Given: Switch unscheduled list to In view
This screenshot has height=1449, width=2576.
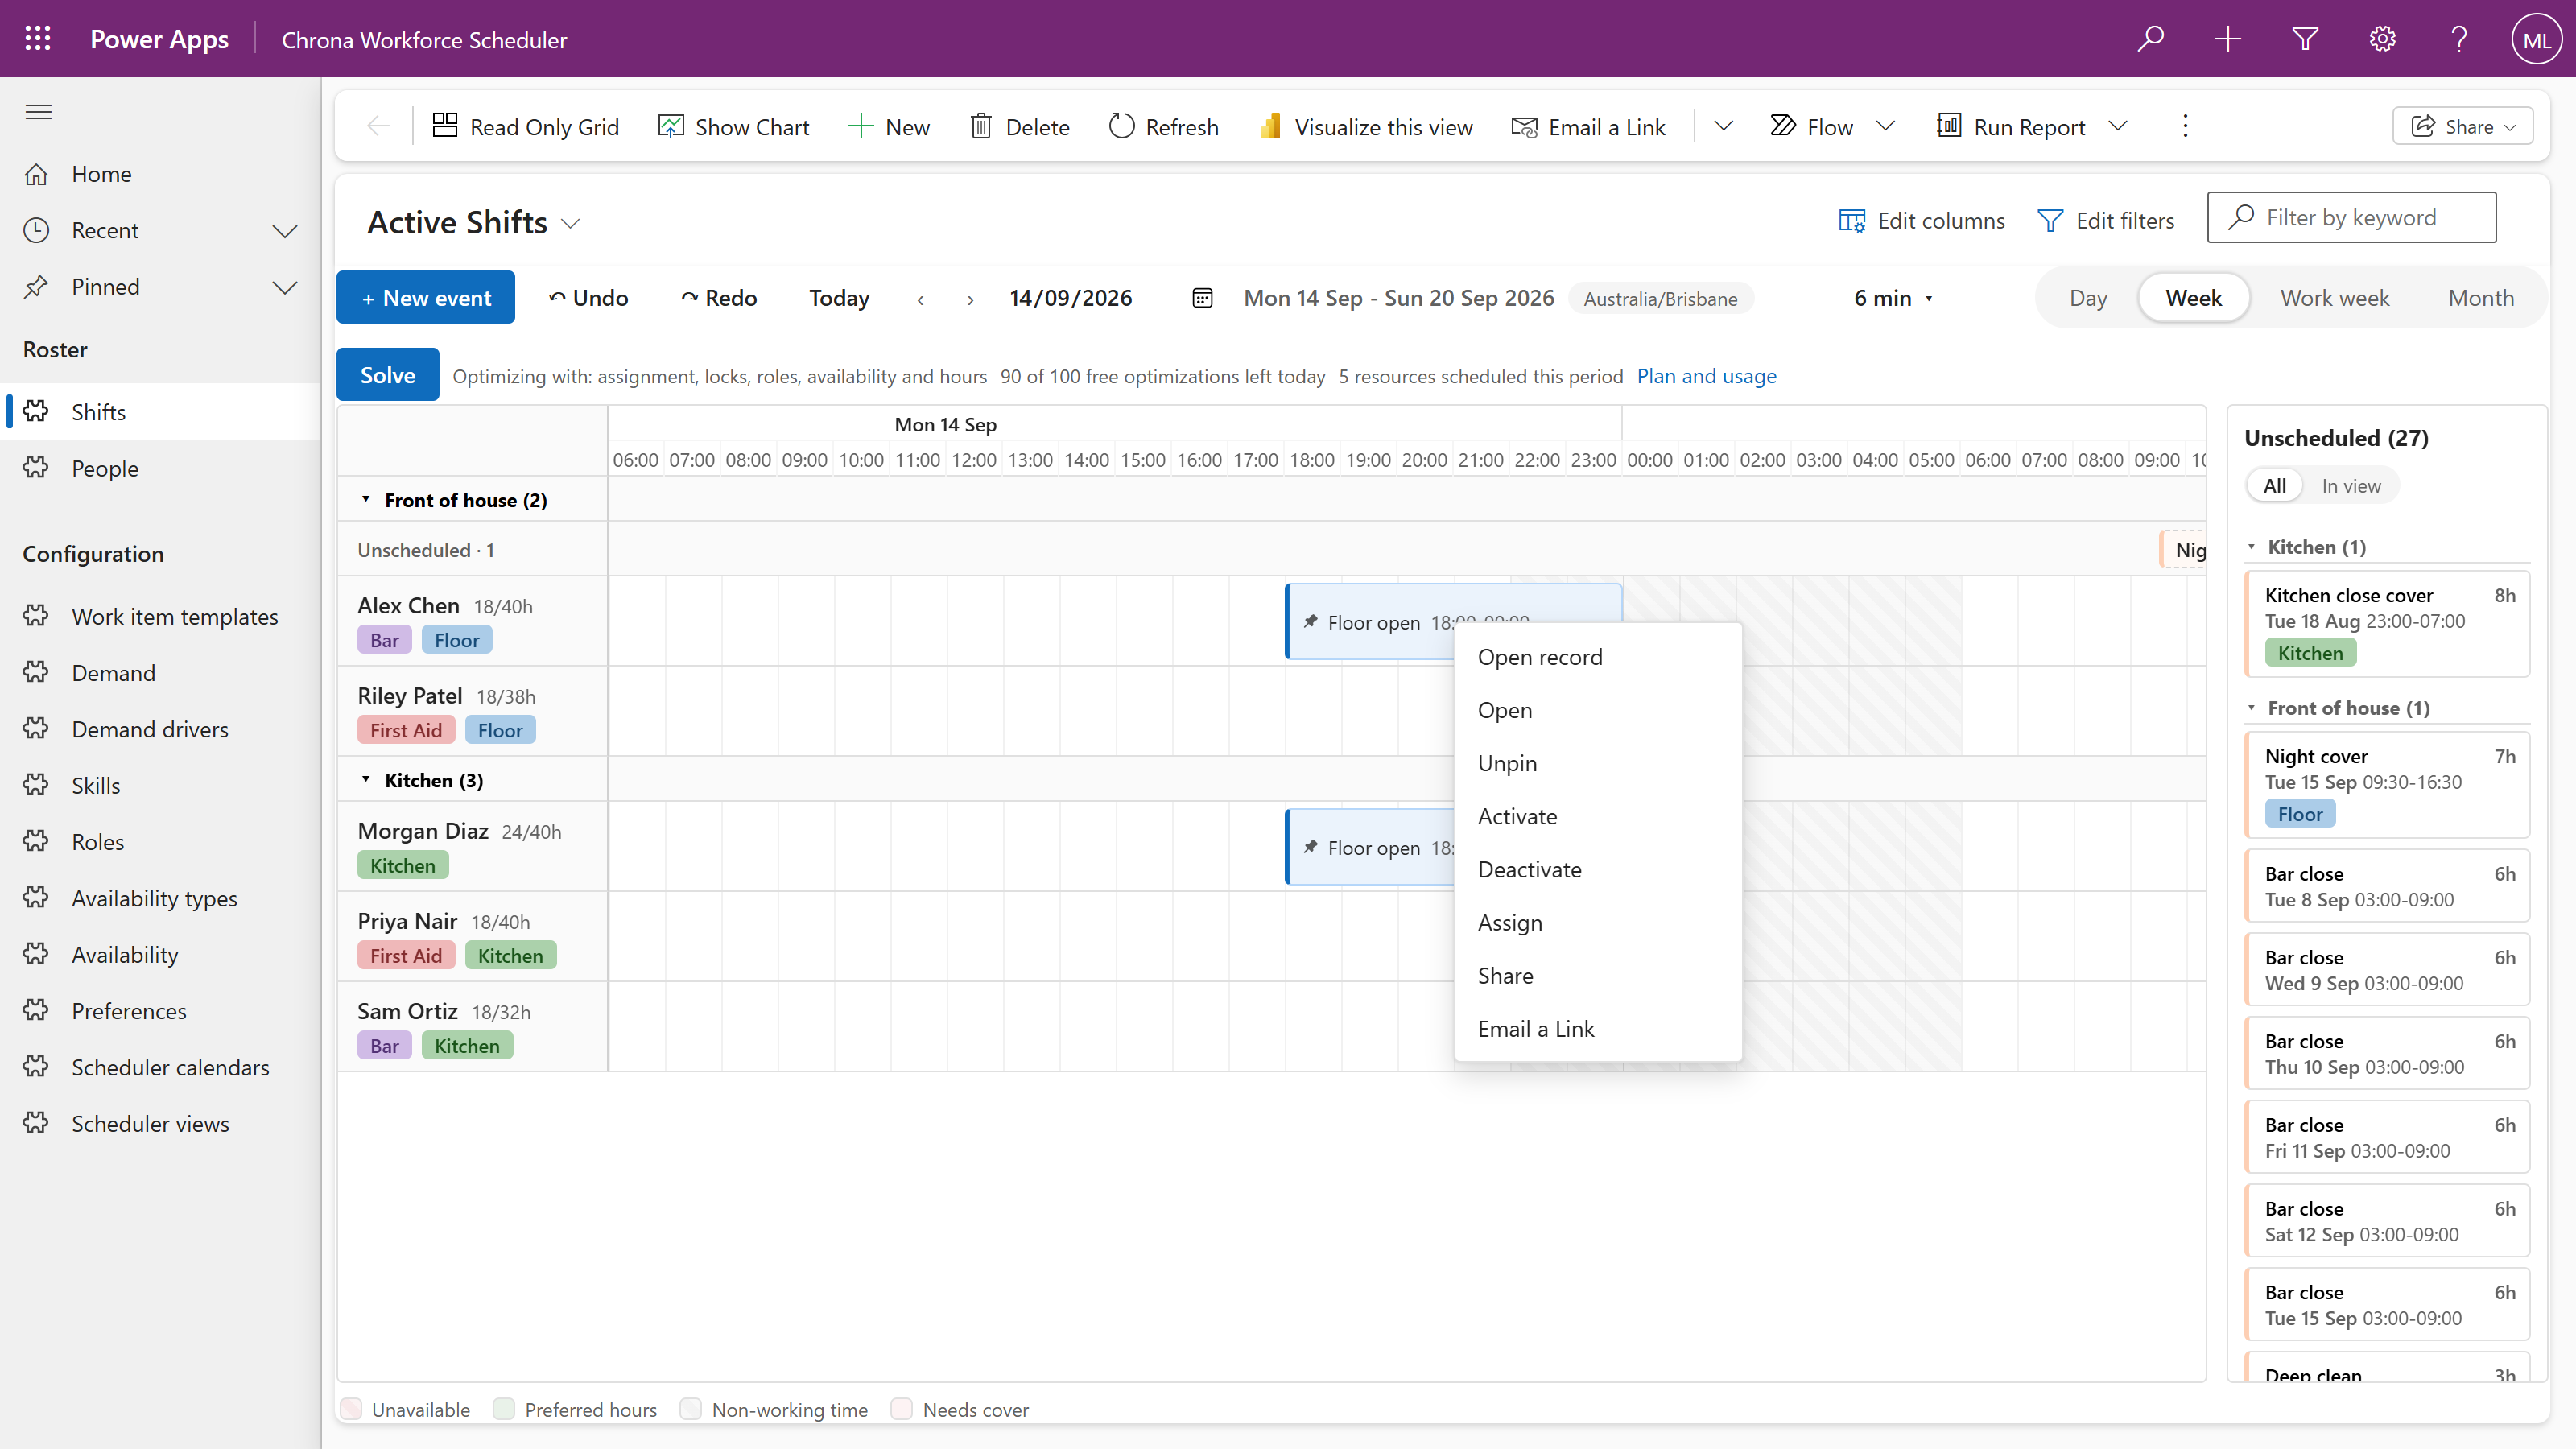Looking at the screenshot, I should tap(2350, 486).
